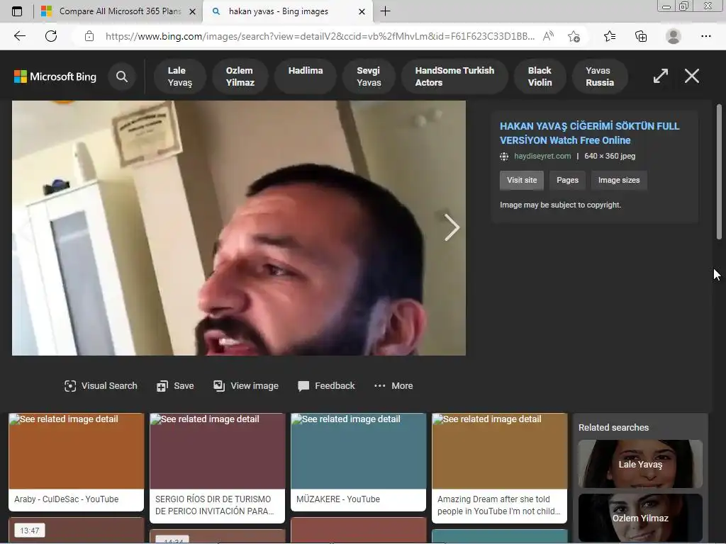726x544 pixels.
Task: Open the profile avatar icon
Action: pyautogui.click(x=674, y=36)
